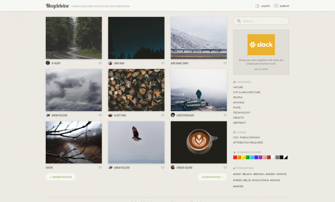Go to the Magdeleine home logo
The width and height of the screenshot is (335, 202).
tap(57, 6)
